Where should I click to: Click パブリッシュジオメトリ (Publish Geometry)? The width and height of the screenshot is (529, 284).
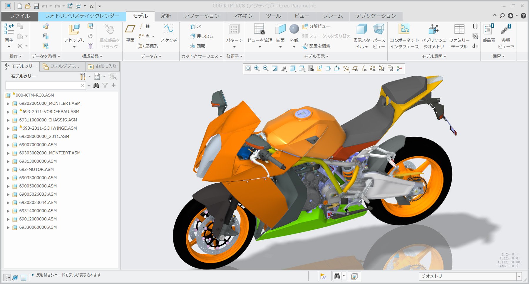(x=433, y=36)
